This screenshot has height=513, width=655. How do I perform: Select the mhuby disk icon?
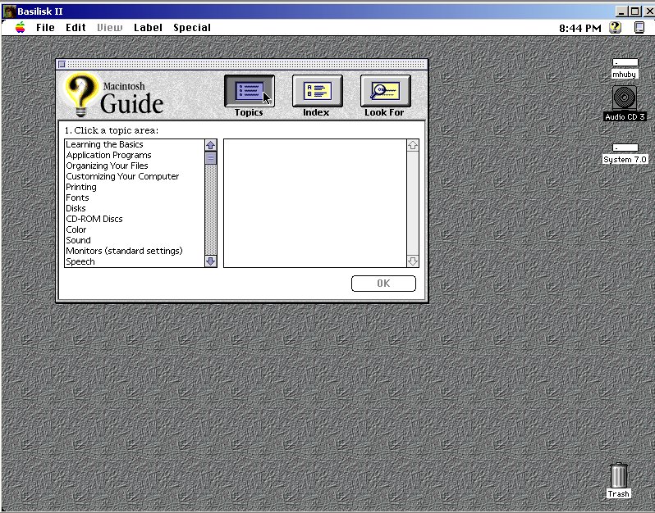coord(625,63)
